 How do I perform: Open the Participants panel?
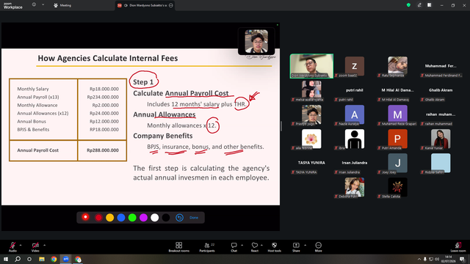click(x=207, y=247)
